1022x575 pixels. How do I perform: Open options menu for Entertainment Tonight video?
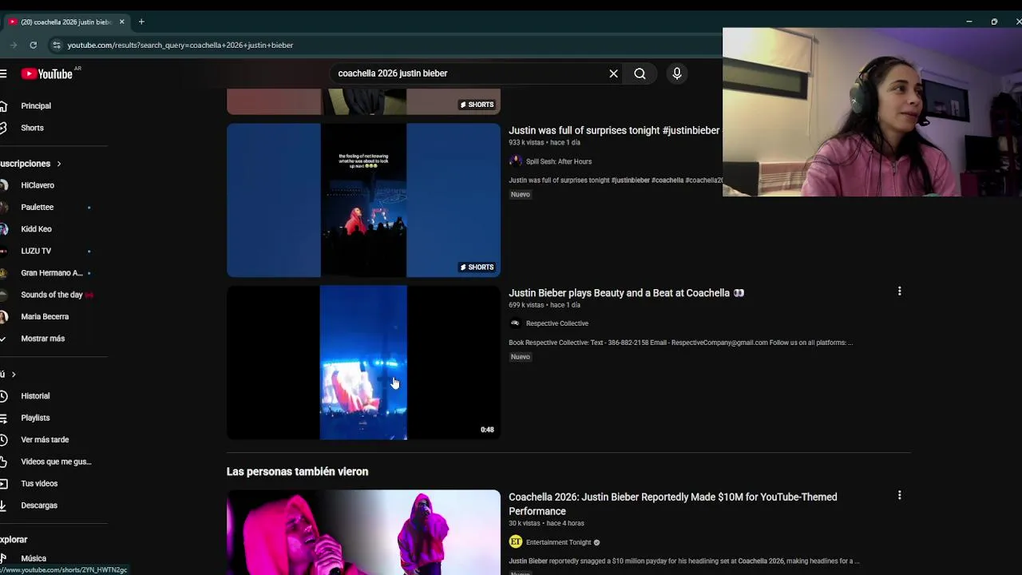[x=899, y=495]
